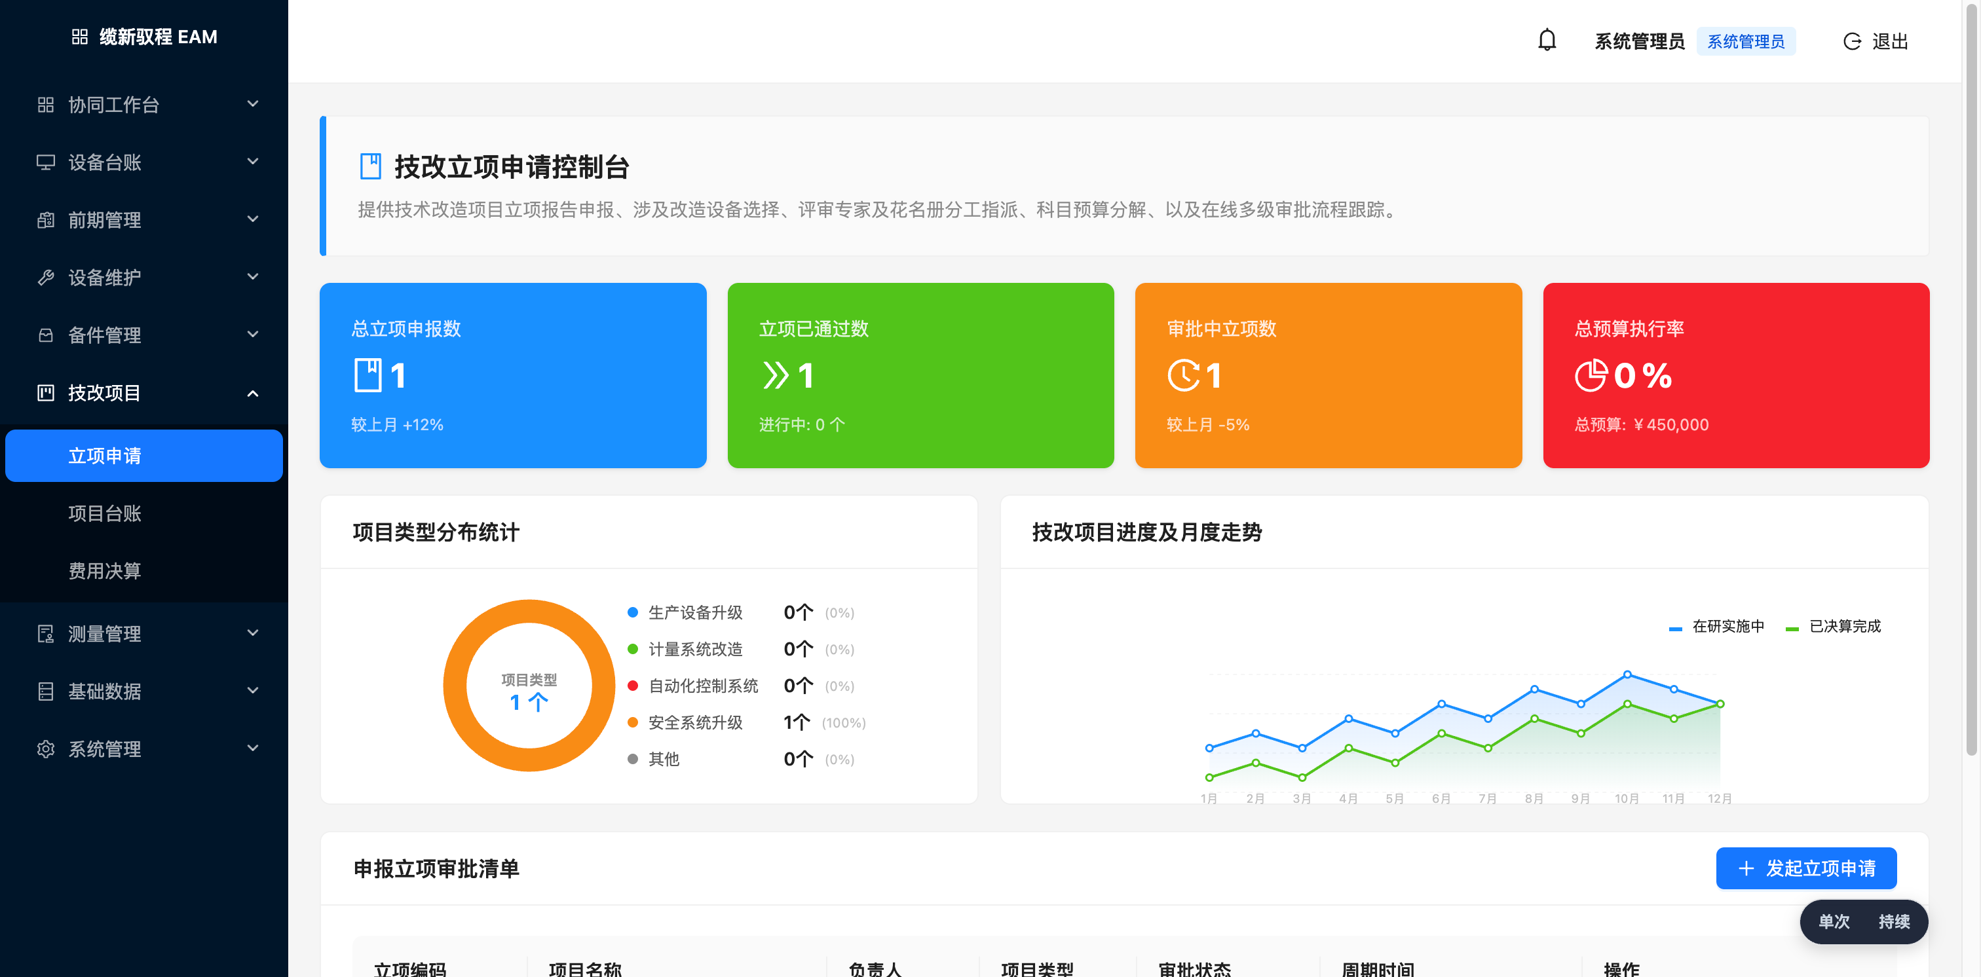
Task: Expand the 设备台账 menu chevron
Action: [x=252, y=162]
